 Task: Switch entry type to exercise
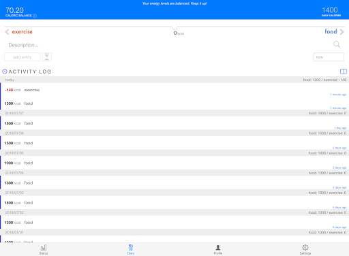pyautogui.click(x=22, y=32)
